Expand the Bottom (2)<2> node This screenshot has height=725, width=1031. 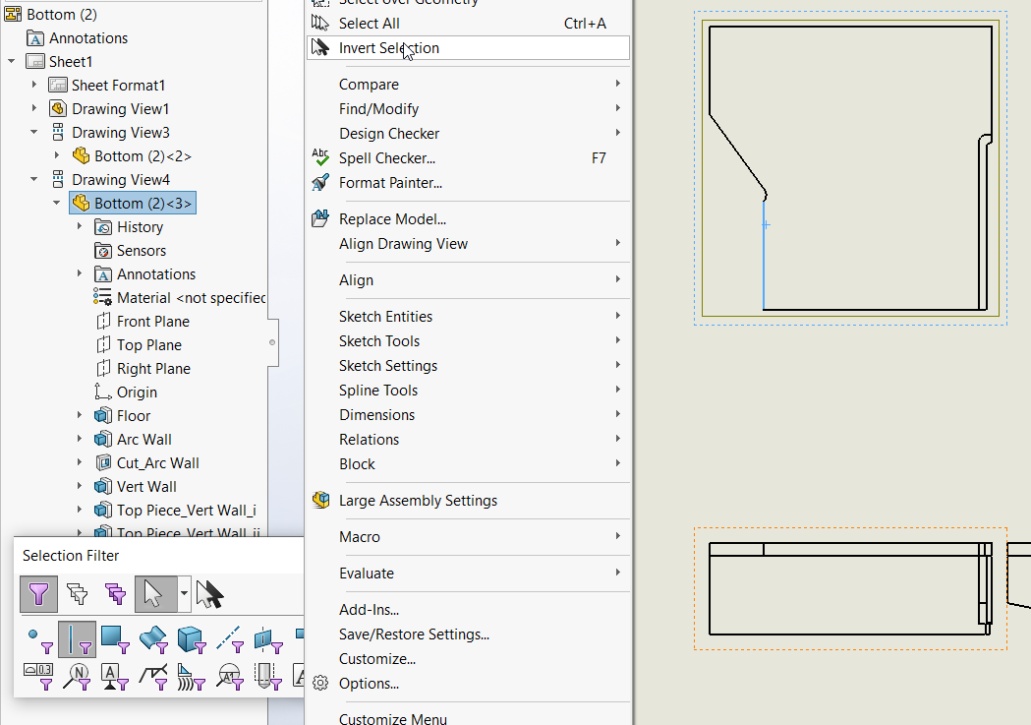(57, 156)
